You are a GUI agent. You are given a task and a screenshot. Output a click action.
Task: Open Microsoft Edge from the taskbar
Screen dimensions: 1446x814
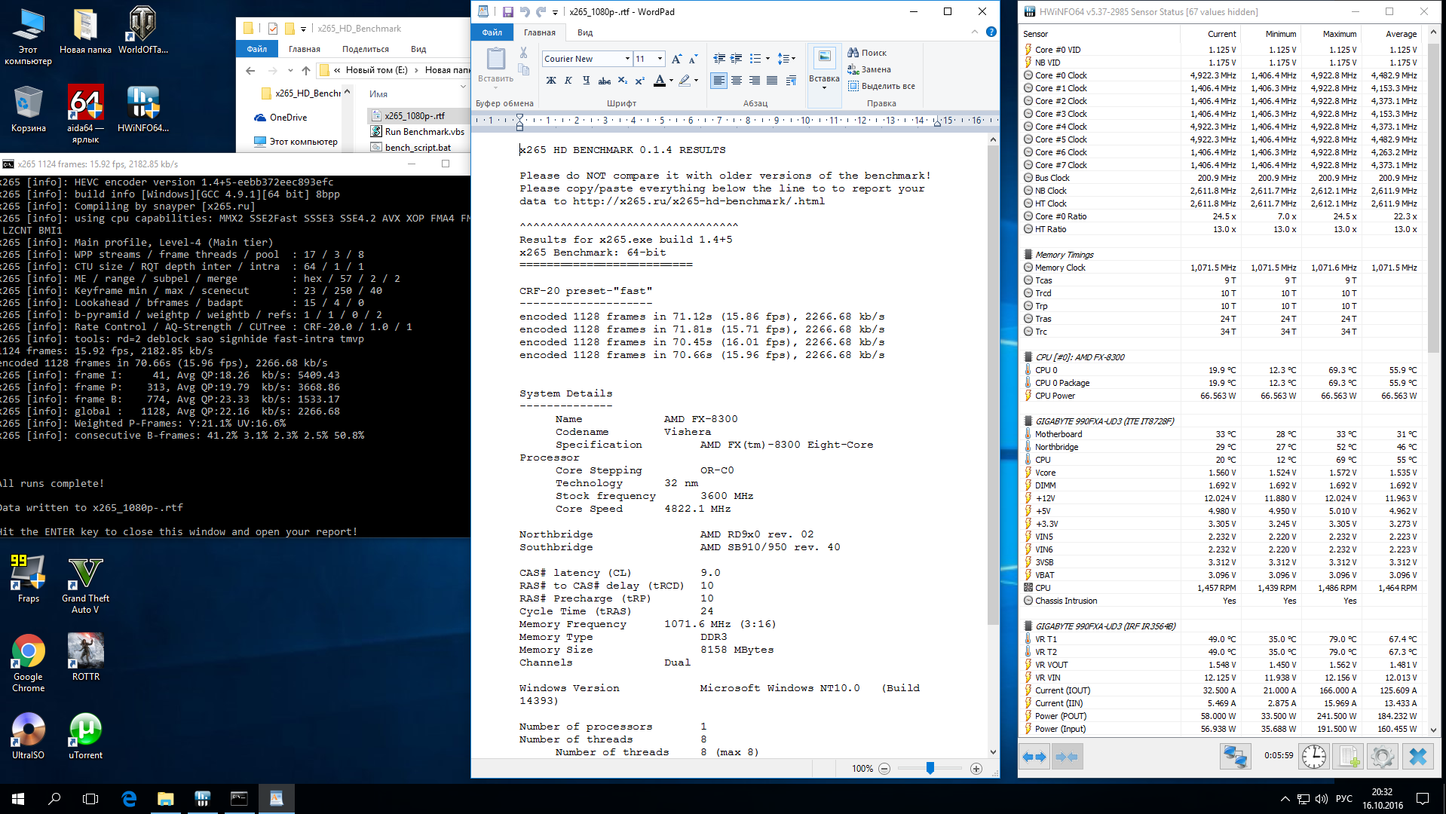coord(129,799)
